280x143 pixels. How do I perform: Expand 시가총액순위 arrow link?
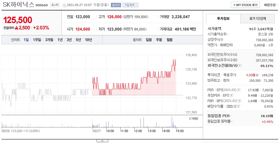click(218, 34)
